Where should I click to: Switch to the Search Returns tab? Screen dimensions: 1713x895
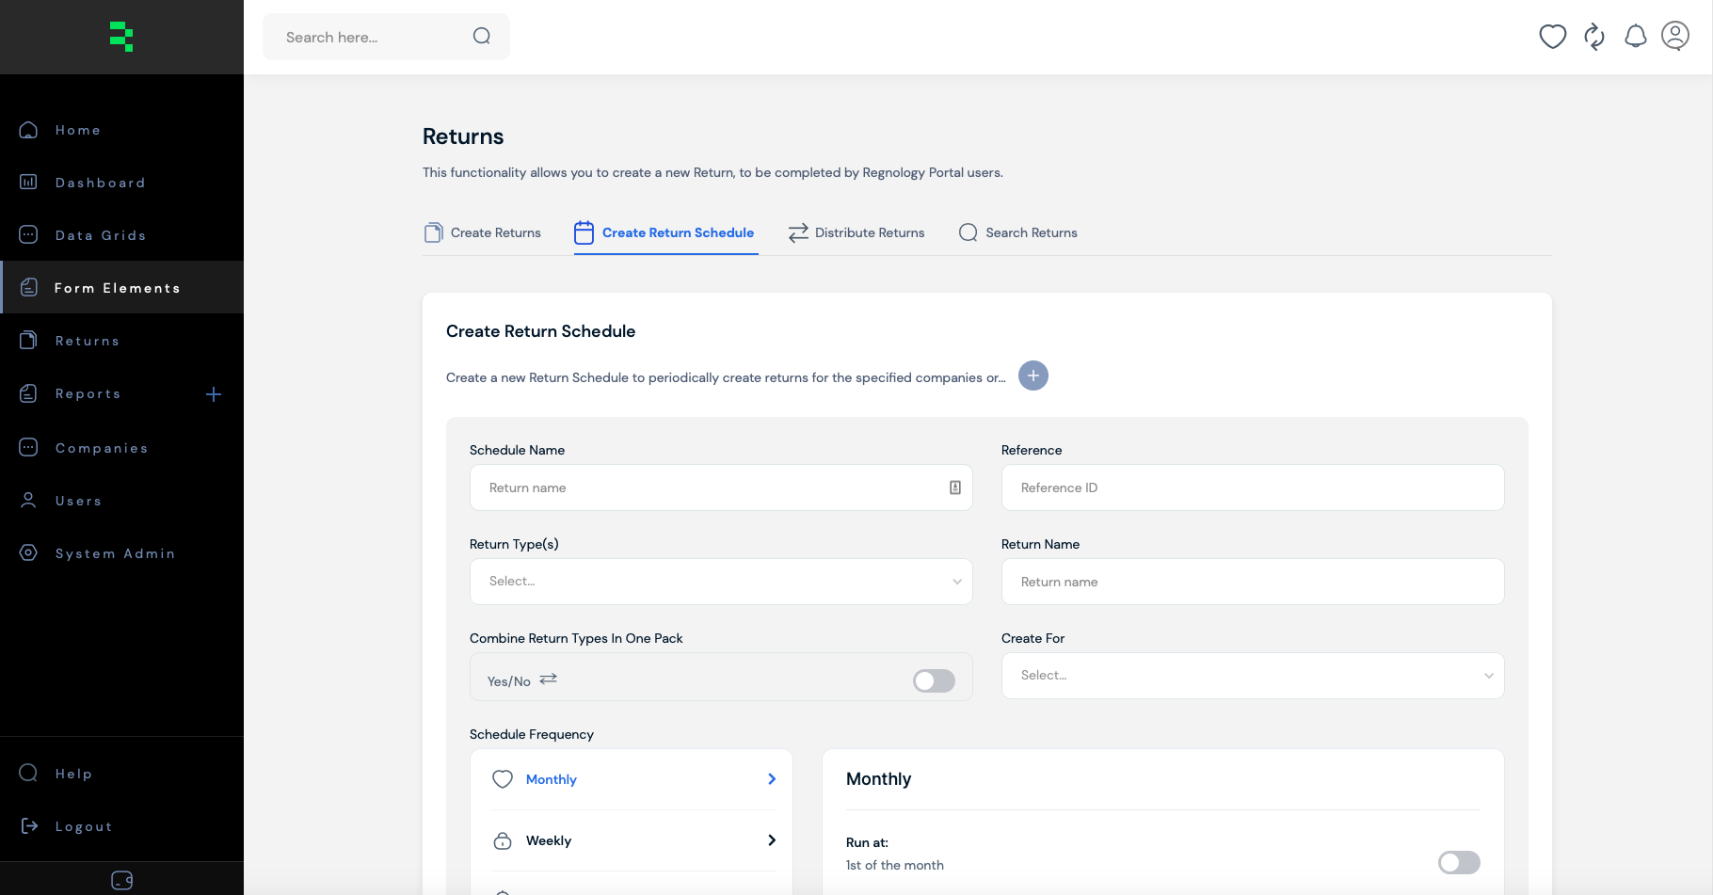1017,232
